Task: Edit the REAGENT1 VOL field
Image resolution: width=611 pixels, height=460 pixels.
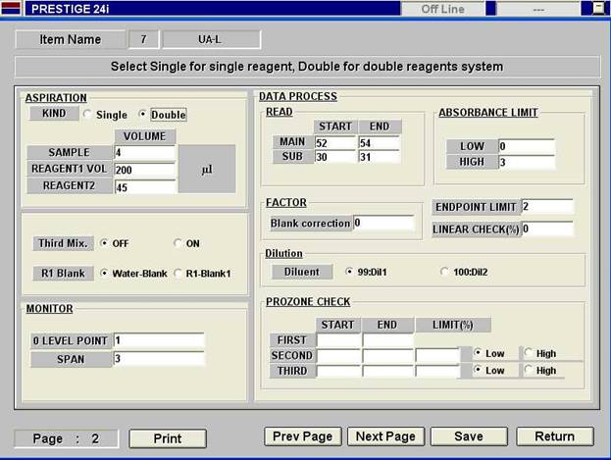Action: 144,170
